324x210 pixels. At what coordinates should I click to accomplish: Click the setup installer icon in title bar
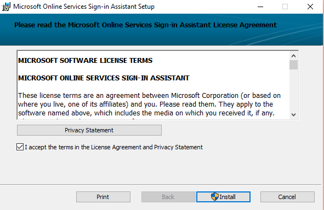(x=6, y=7)
